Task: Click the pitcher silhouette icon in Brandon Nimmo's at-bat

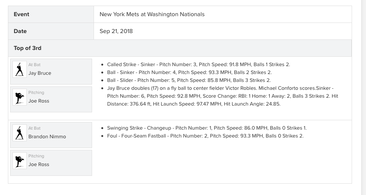Action: coord(20,161)
